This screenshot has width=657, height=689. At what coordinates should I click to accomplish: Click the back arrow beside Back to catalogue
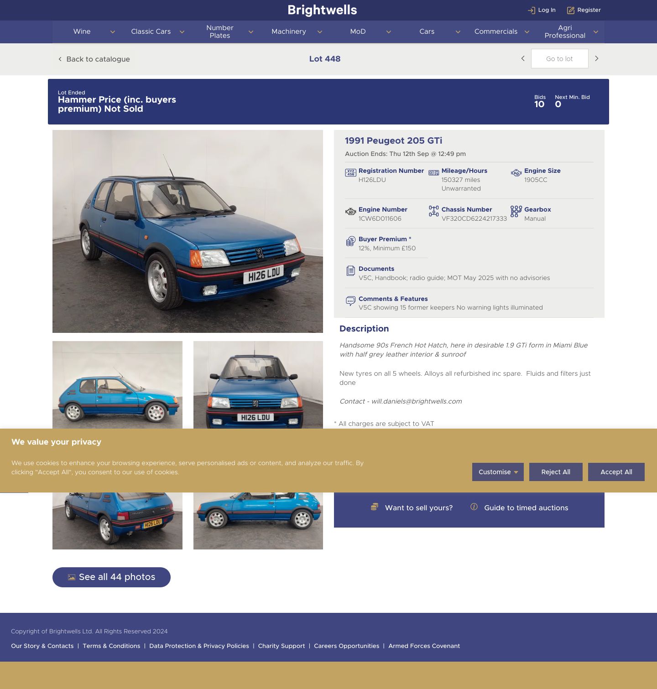click(x=60, y=59)
